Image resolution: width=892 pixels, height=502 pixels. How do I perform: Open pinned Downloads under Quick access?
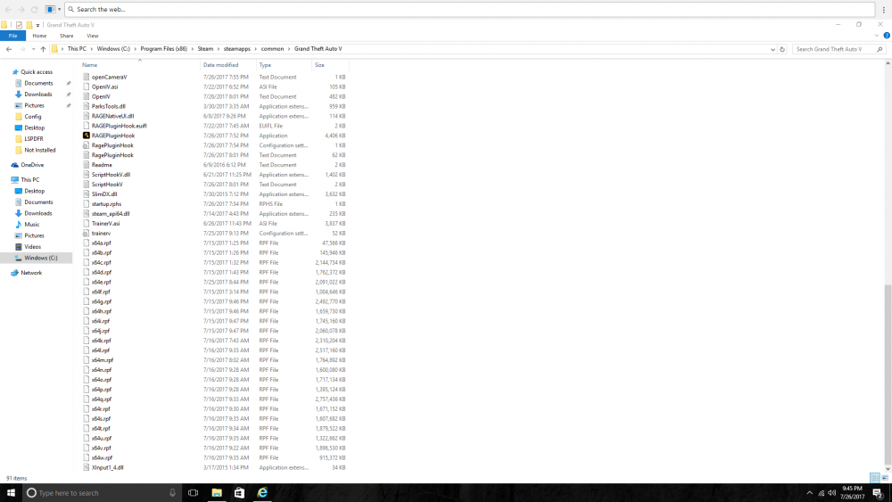point(37,95)
